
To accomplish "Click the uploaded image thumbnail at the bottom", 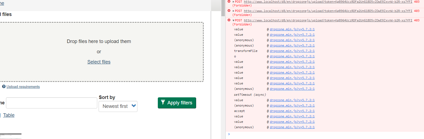I will [11, 136].
